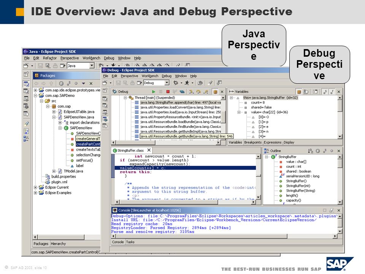Toggle Show Qualified Names in Variables view toolbar
Screen dimensions: 365x274
pyautogui.click(x=299, y=92)
